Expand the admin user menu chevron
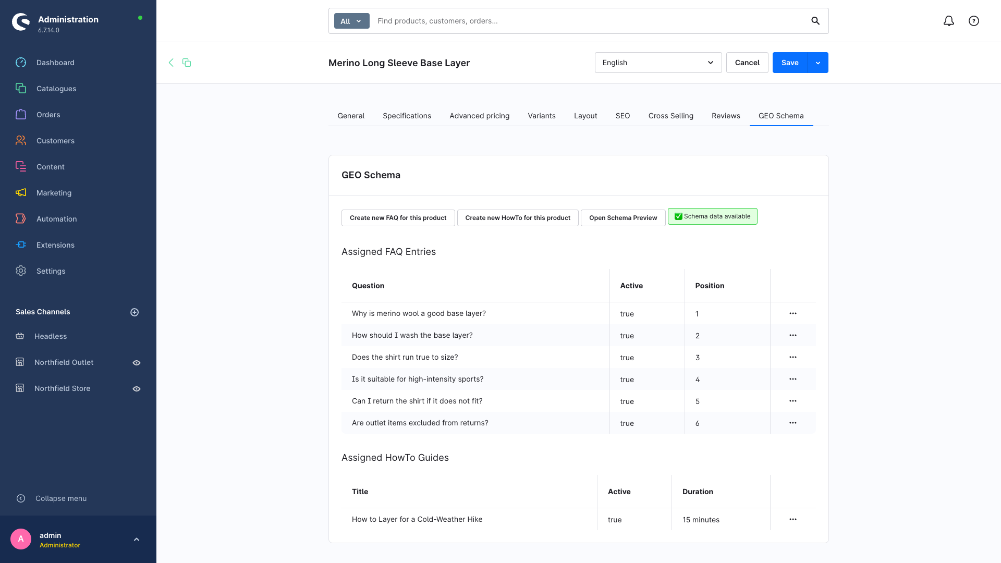This screenshot has height=563, width=1001. [x=137, y=540]
